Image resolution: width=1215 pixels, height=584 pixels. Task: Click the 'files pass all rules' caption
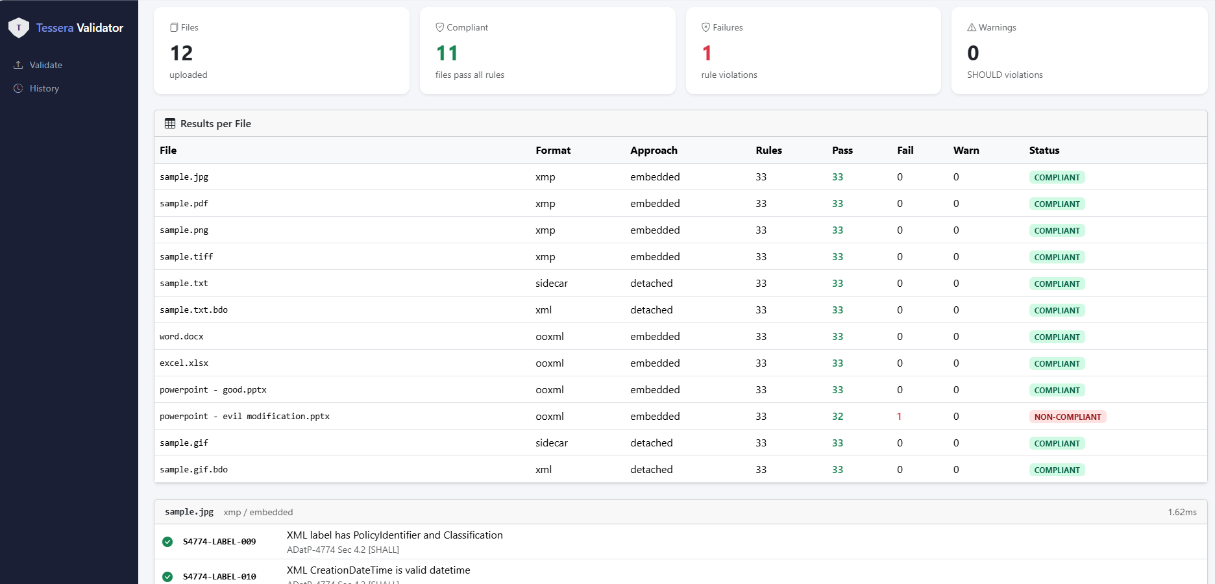pyautogui.click(x=470, y=75)
